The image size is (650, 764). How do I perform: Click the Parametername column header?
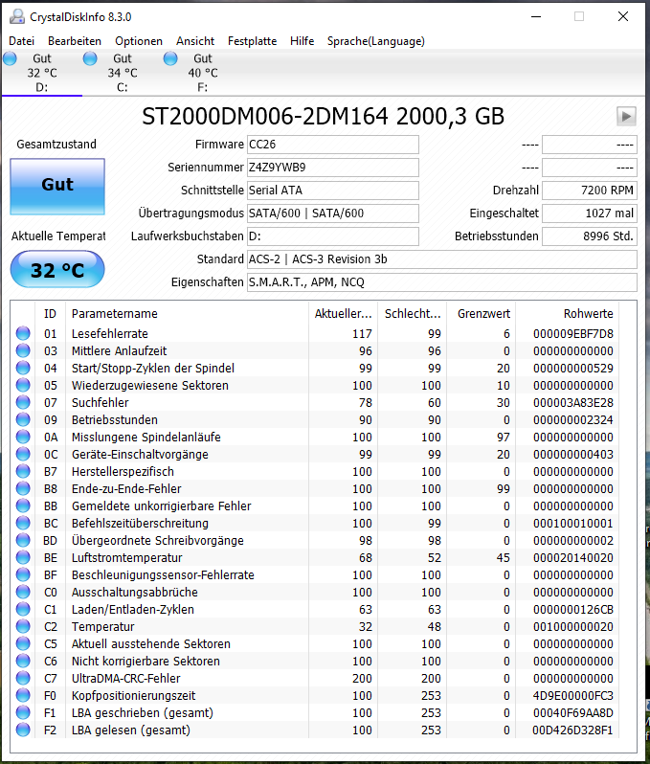(x=187, y=314)
